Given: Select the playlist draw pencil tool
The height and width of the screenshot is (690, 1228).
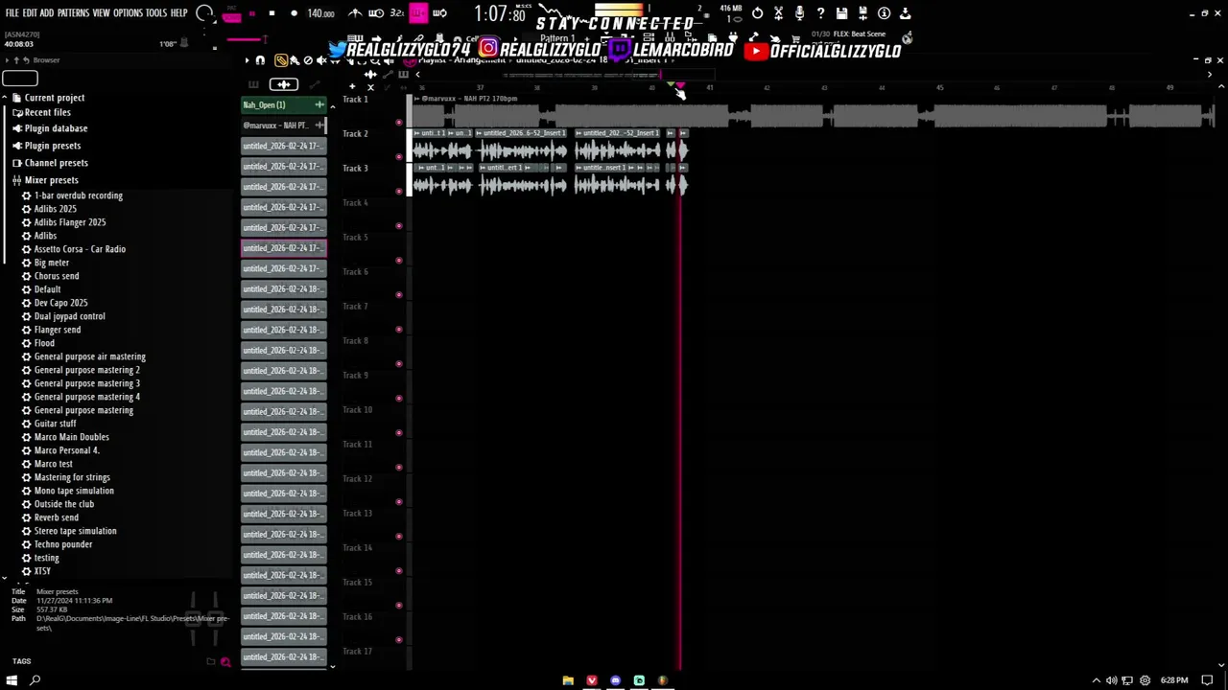Looking at the screenshot, I should [x=281, y=60].
